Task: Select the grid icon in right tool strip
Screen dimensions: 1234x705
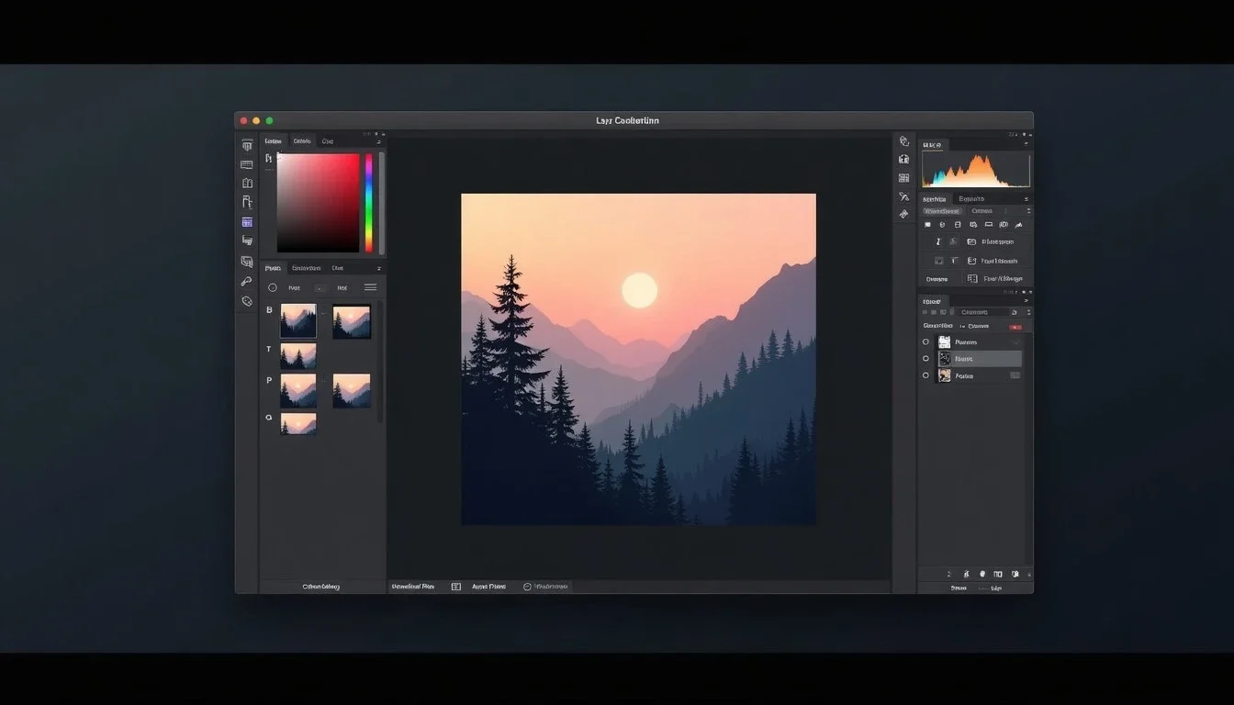Action: [904, 178]
